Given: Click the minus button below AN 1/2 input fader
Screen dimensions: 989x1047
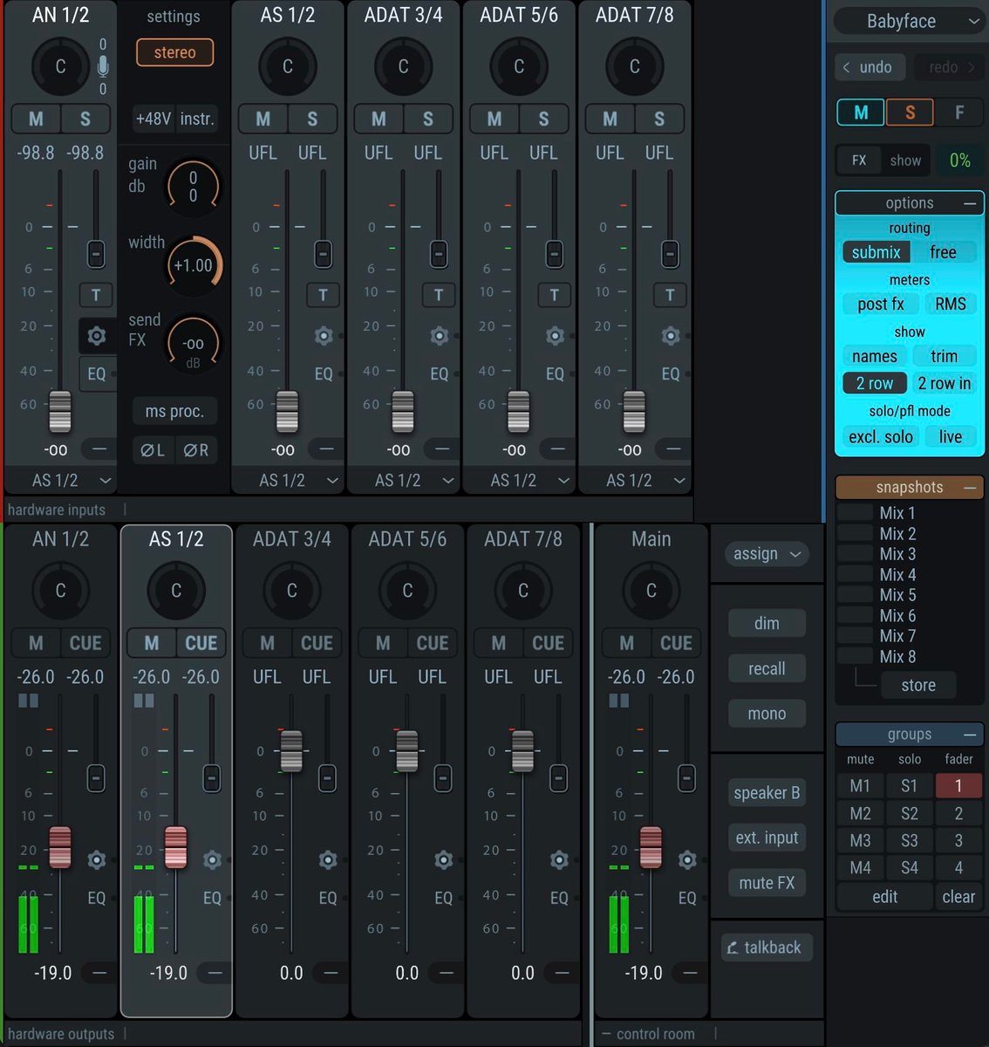Looking at the screenshot, I should tap(99, 449).
